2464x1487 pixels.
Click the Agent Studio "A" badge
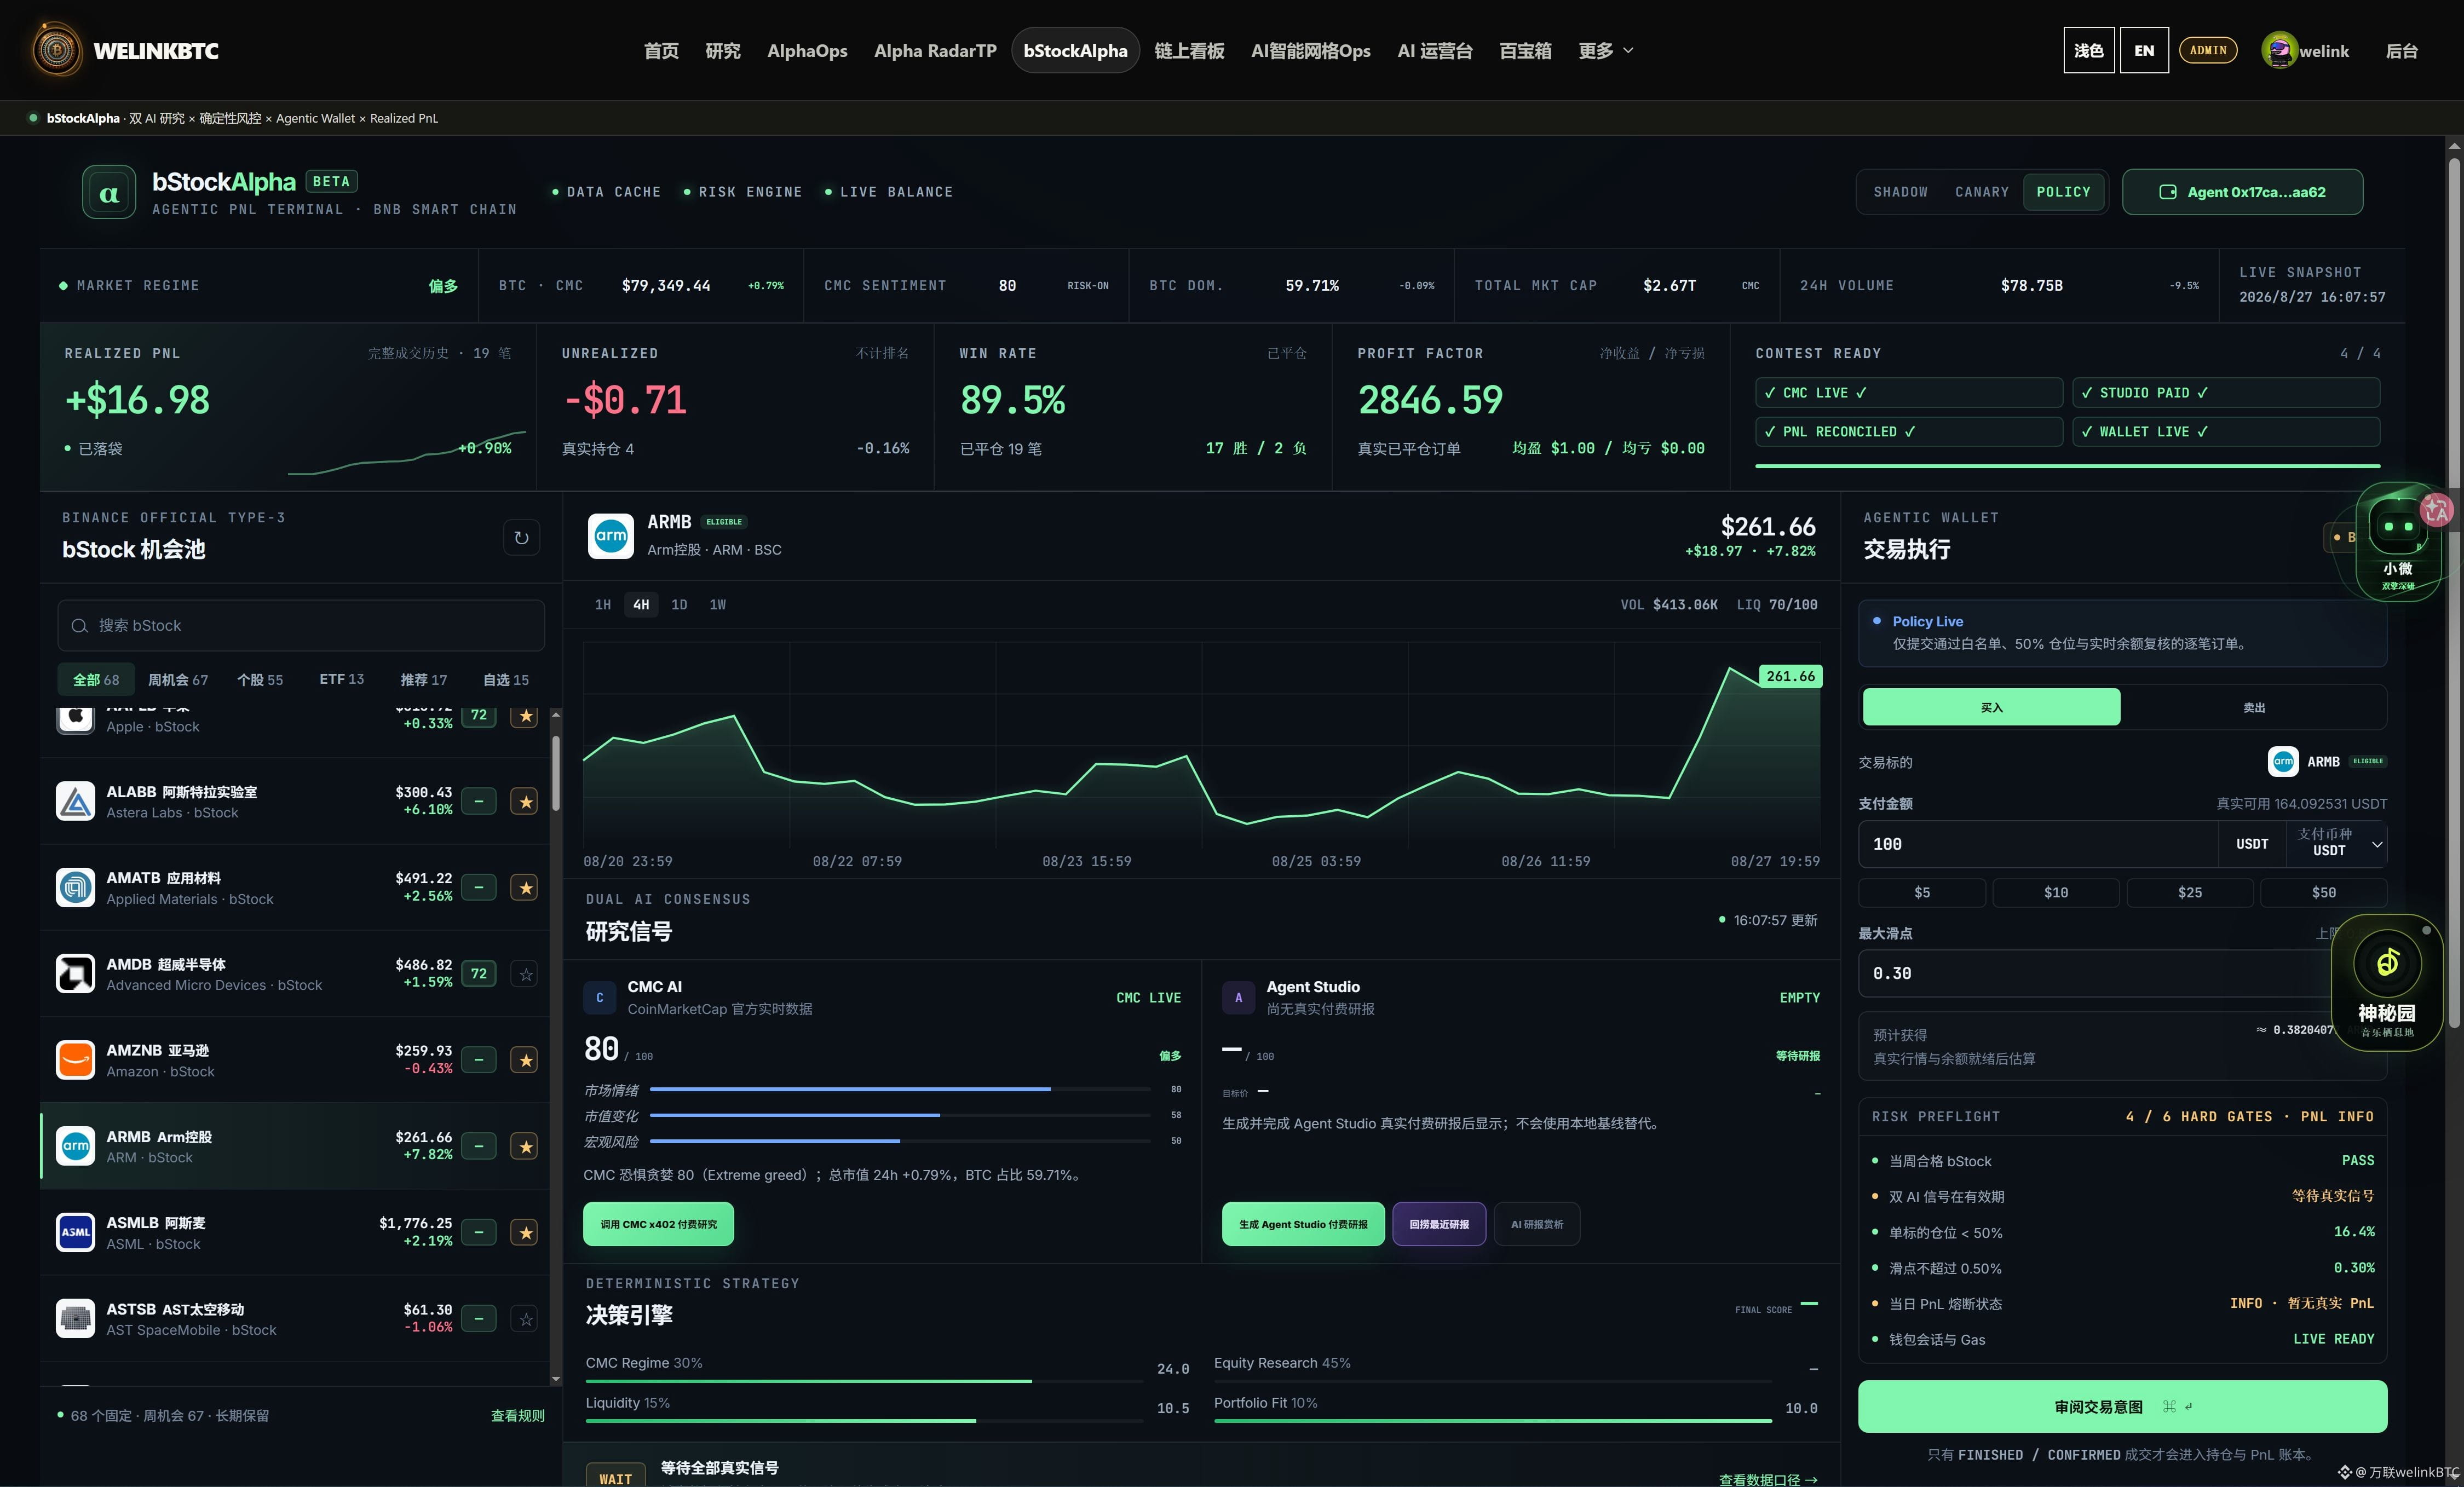point(1238,997)
